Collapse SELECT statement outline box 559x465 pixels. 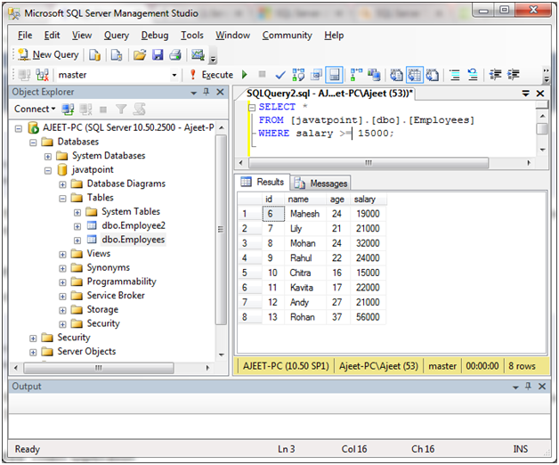[252, 107]
